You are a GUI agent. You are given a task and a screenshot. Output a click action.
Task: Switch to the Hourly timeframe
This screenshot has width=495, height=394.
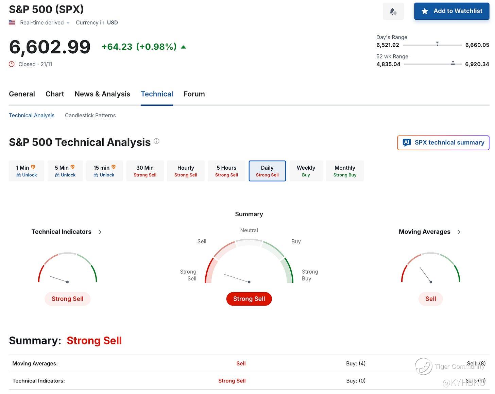[186, 171]
